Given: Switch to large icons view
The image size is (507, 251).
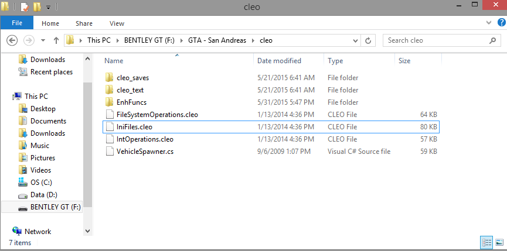Looking at the screenshot, I should tap(499, 242).
